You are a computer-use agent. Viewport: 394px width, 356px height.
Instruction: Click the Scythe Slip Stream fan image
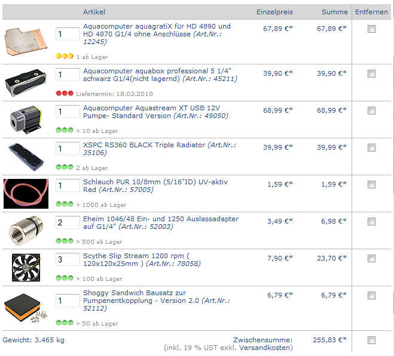point(26,268)
